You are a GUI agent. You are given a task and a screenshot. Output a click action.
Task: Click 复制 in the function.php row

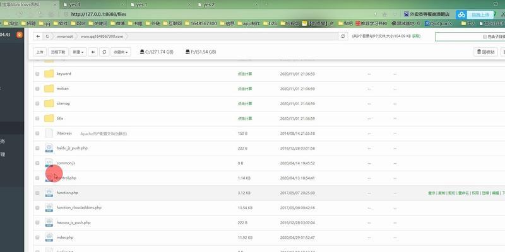click(441, 193)
